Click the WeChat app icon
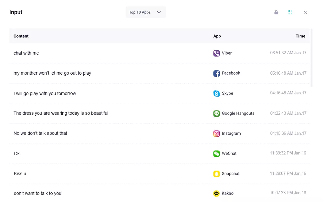 (216, 154)
